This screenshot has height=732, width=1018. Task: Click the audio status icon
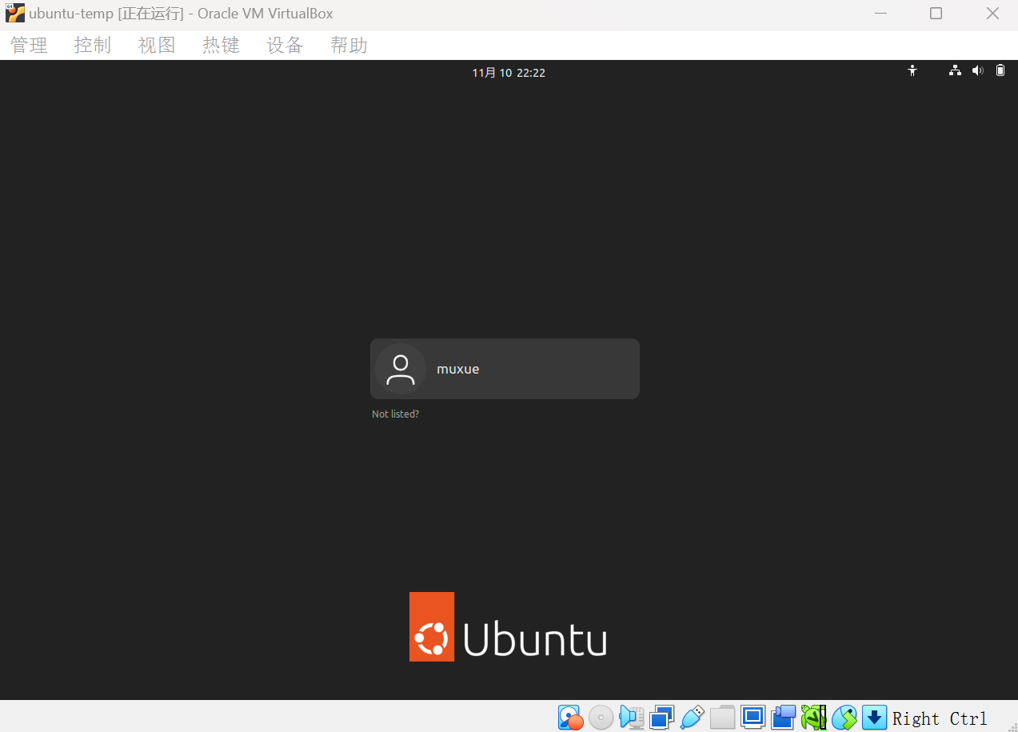point(632,718)
